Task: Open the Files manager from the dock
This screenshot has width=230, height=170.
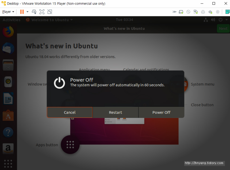Action: tap(8, 65)
